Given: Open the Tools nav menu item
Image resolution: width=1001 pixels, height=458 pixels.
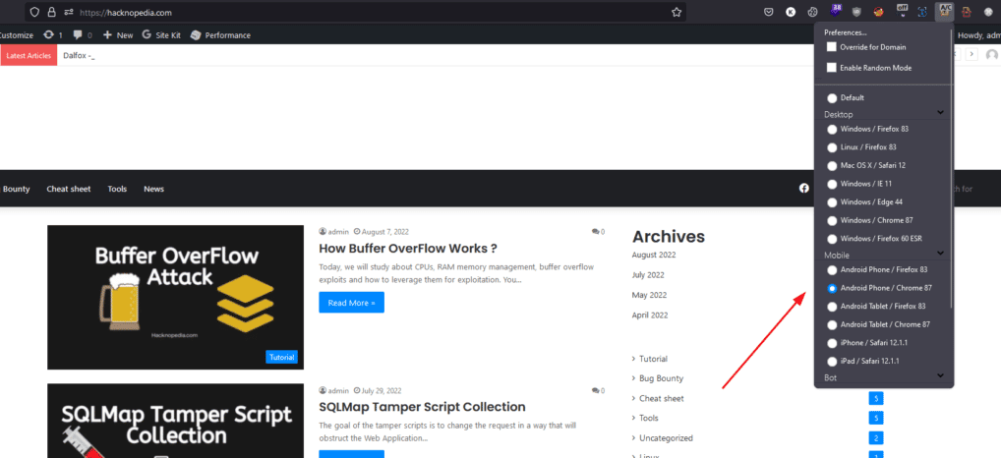Looking at the screenshot, I should (x=117, y=189).
